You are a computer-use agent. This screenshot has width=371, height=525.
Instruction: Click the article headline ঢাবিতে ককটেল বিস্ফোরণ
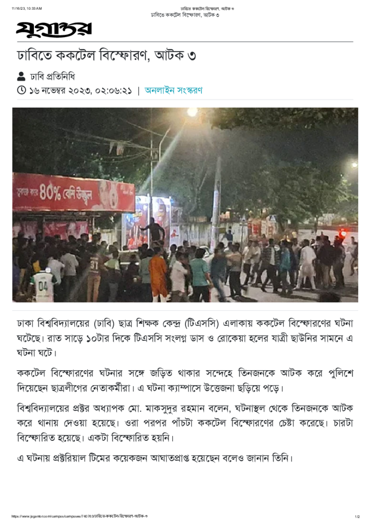click(x=107, y=55)
